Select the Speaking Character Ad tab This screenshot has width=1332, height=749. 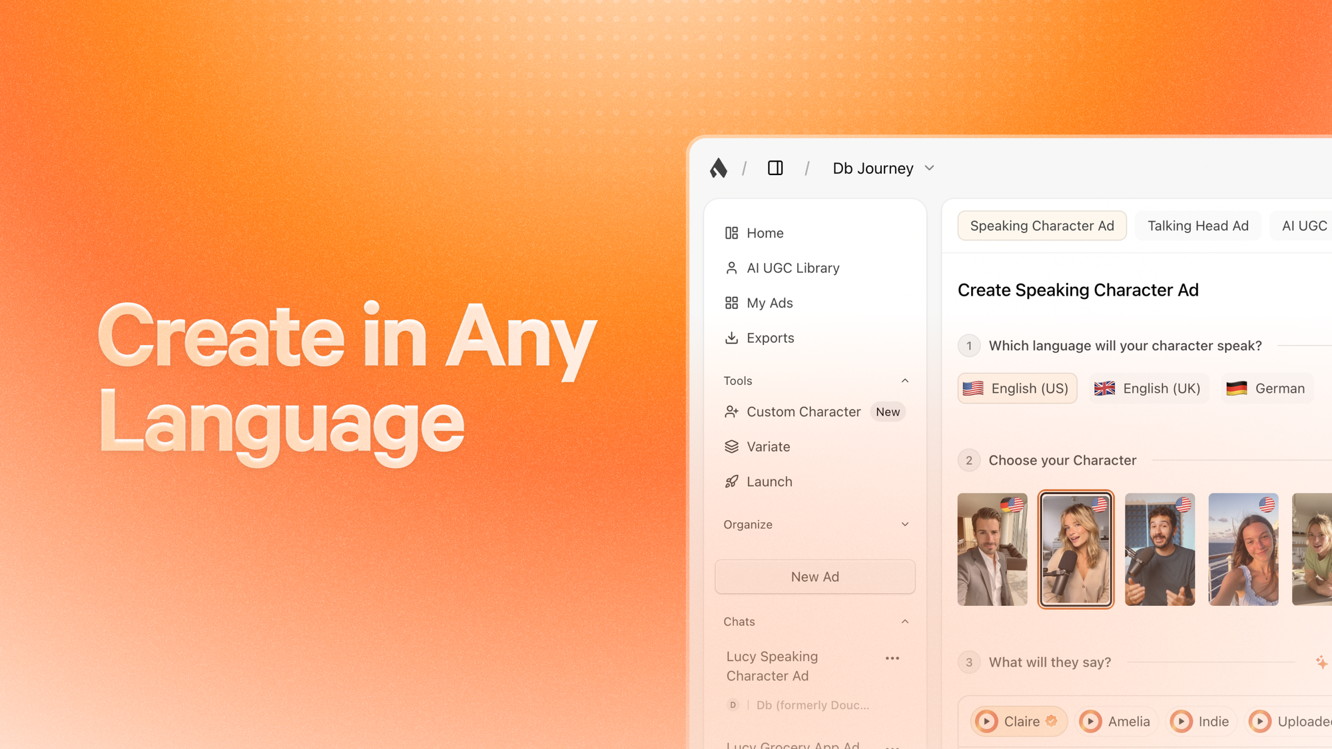[1042, 226]
